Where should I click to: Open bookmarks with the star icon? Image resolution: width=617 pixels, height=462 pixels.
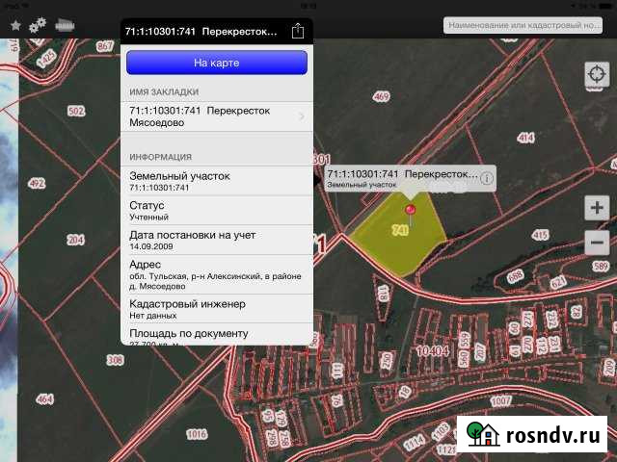[15, 26]
